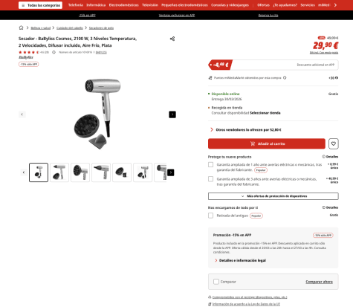Viewport: 353px width, 307px height.
Task: Click the Añadir al carrito button
Action: [x=267, y=143]
